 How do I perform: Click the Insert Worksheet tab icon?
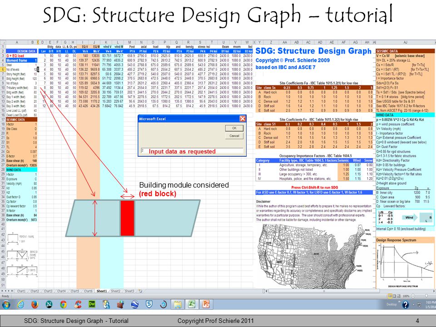[x=140, y=291]
